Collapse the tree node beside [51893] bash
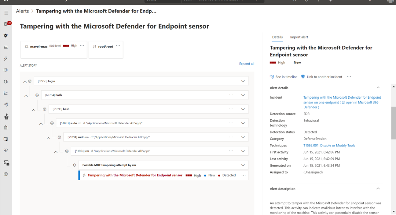396x215 pixels. coord(34,110)
